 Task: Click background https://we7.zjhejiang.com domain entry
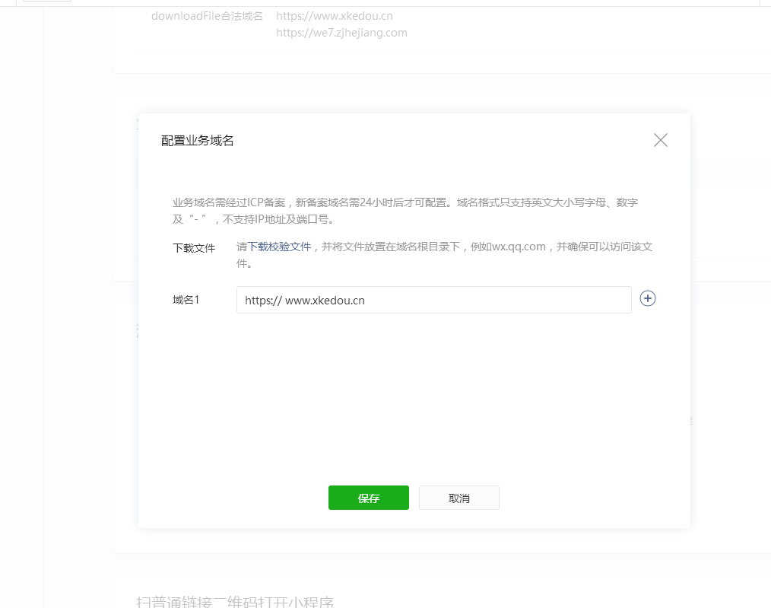(x=341, y=33)
